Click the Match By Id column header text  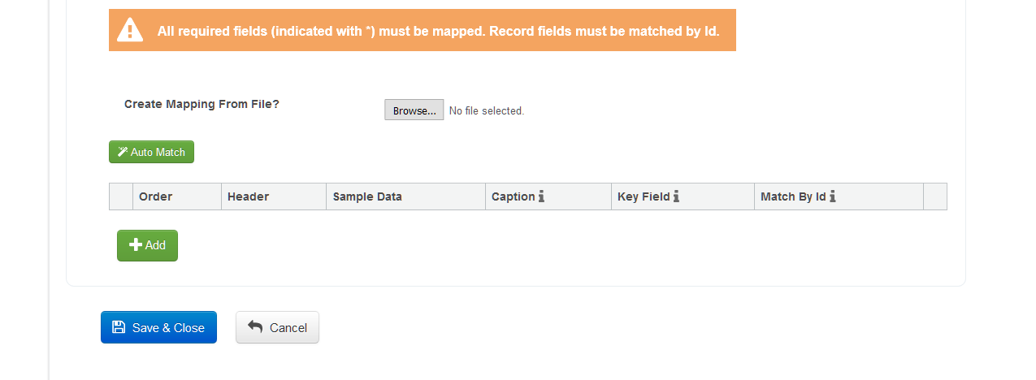[x=793, y=196]
